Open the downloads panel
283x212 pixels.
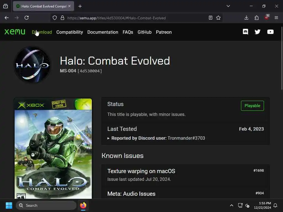click(x=246, y=18)
